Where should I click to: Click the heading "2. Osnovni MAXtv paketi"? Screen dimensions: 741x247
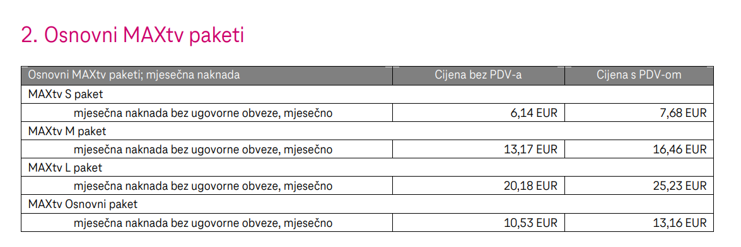[133, 36]
